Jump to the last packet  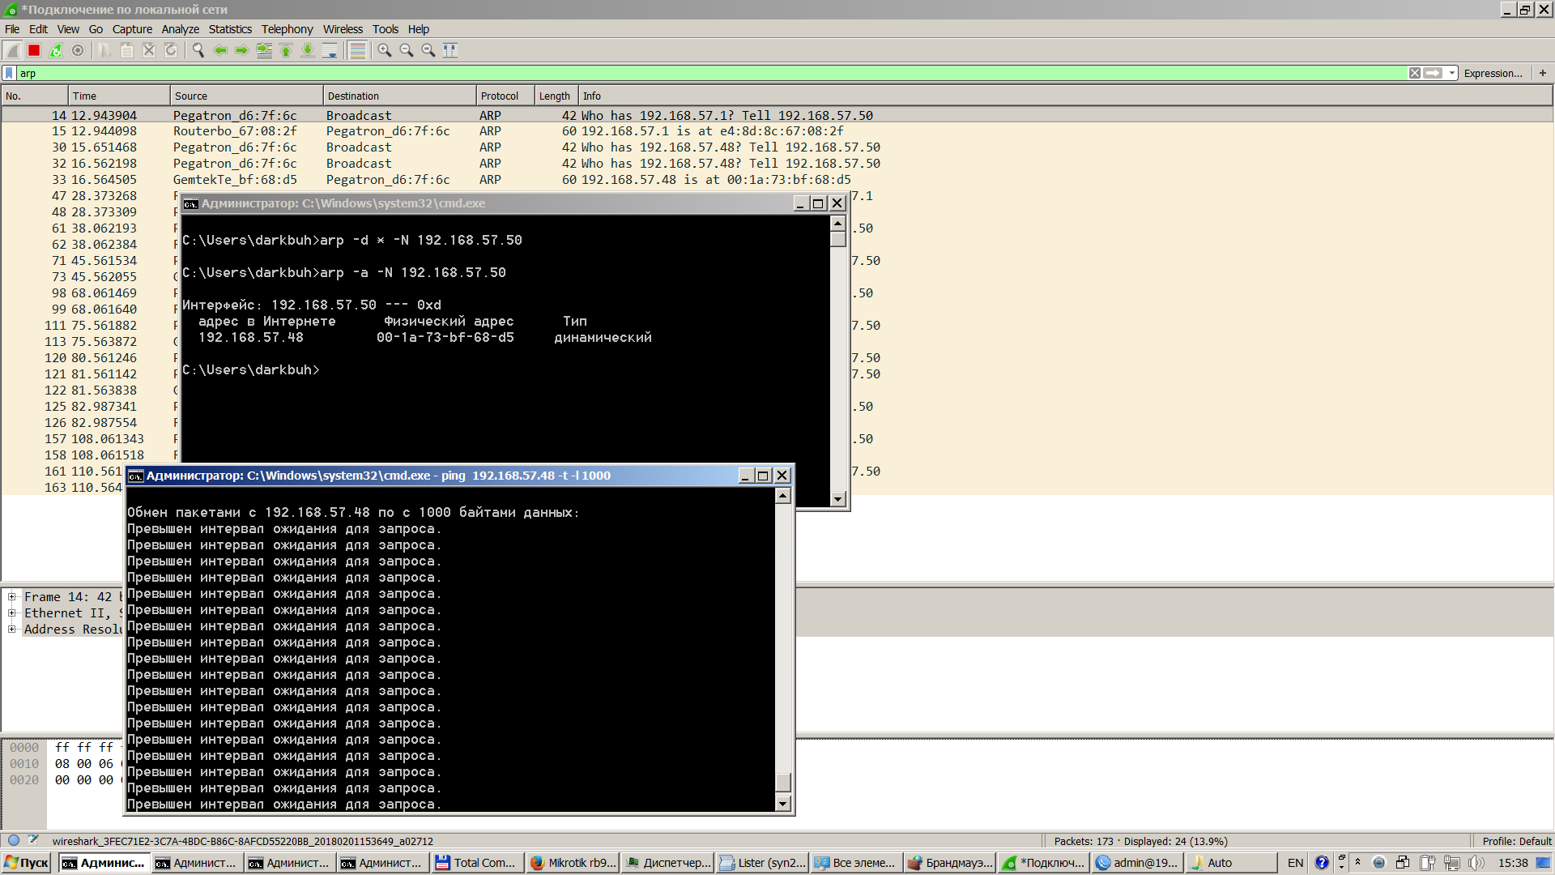308,50
